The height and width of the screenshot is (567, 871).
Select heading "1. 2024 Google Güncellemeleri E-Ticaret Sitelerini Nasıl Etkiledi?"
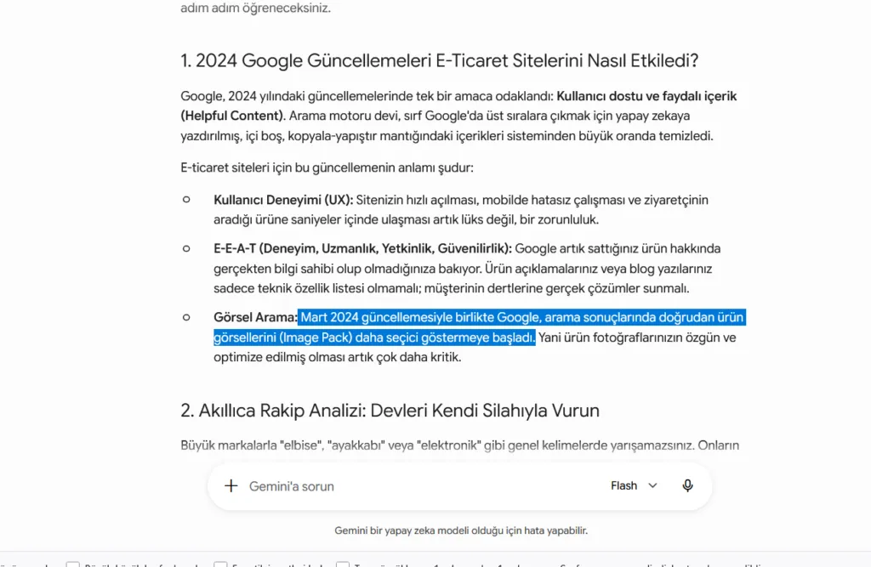pyautogui.click(x=440, y=60)
